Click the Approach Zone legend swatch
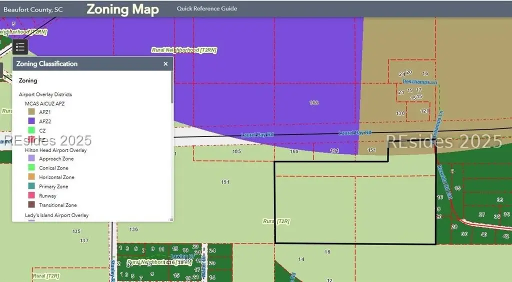Viewport: 512px width, 282px height. [31, 158]
